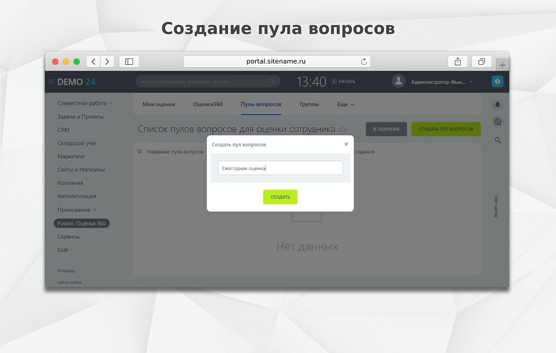Open the portal search magnifier icon

click(497, 140)
